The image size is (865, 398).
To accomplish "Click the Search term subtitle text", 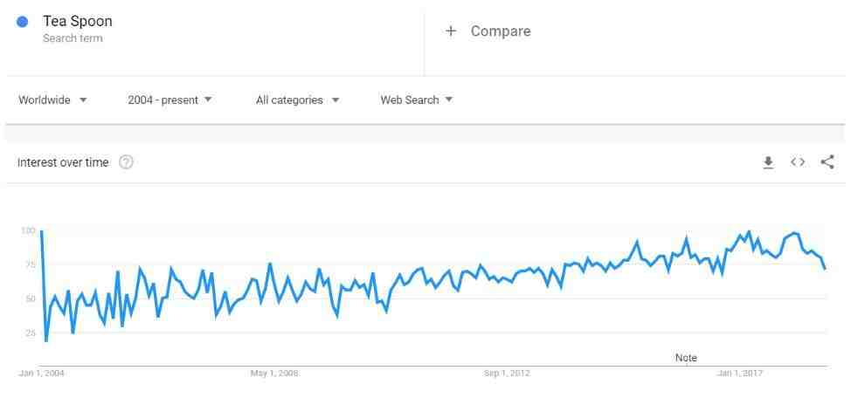I will (73, 38).
